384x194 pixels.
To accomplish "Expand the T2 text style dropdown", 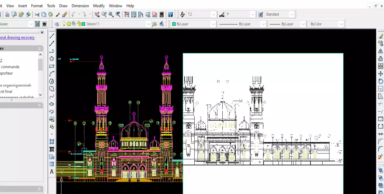I will pos(214,15).
